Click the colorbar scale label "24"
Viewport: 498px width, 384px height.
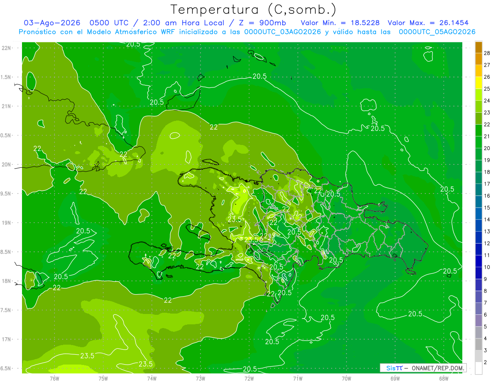tap(487, 101)
